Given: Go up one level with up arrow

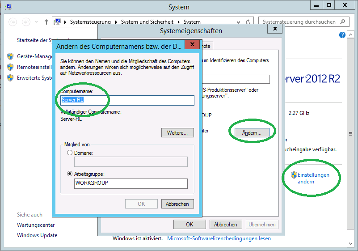Looking at the screenshot, I should click(x=46, y=22).
